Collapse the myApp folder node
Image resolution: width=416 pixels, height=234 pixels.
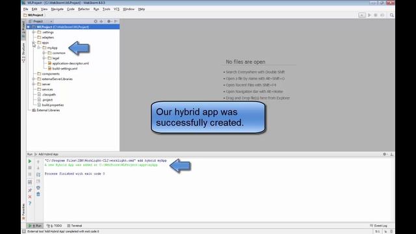tap(39, 47)
